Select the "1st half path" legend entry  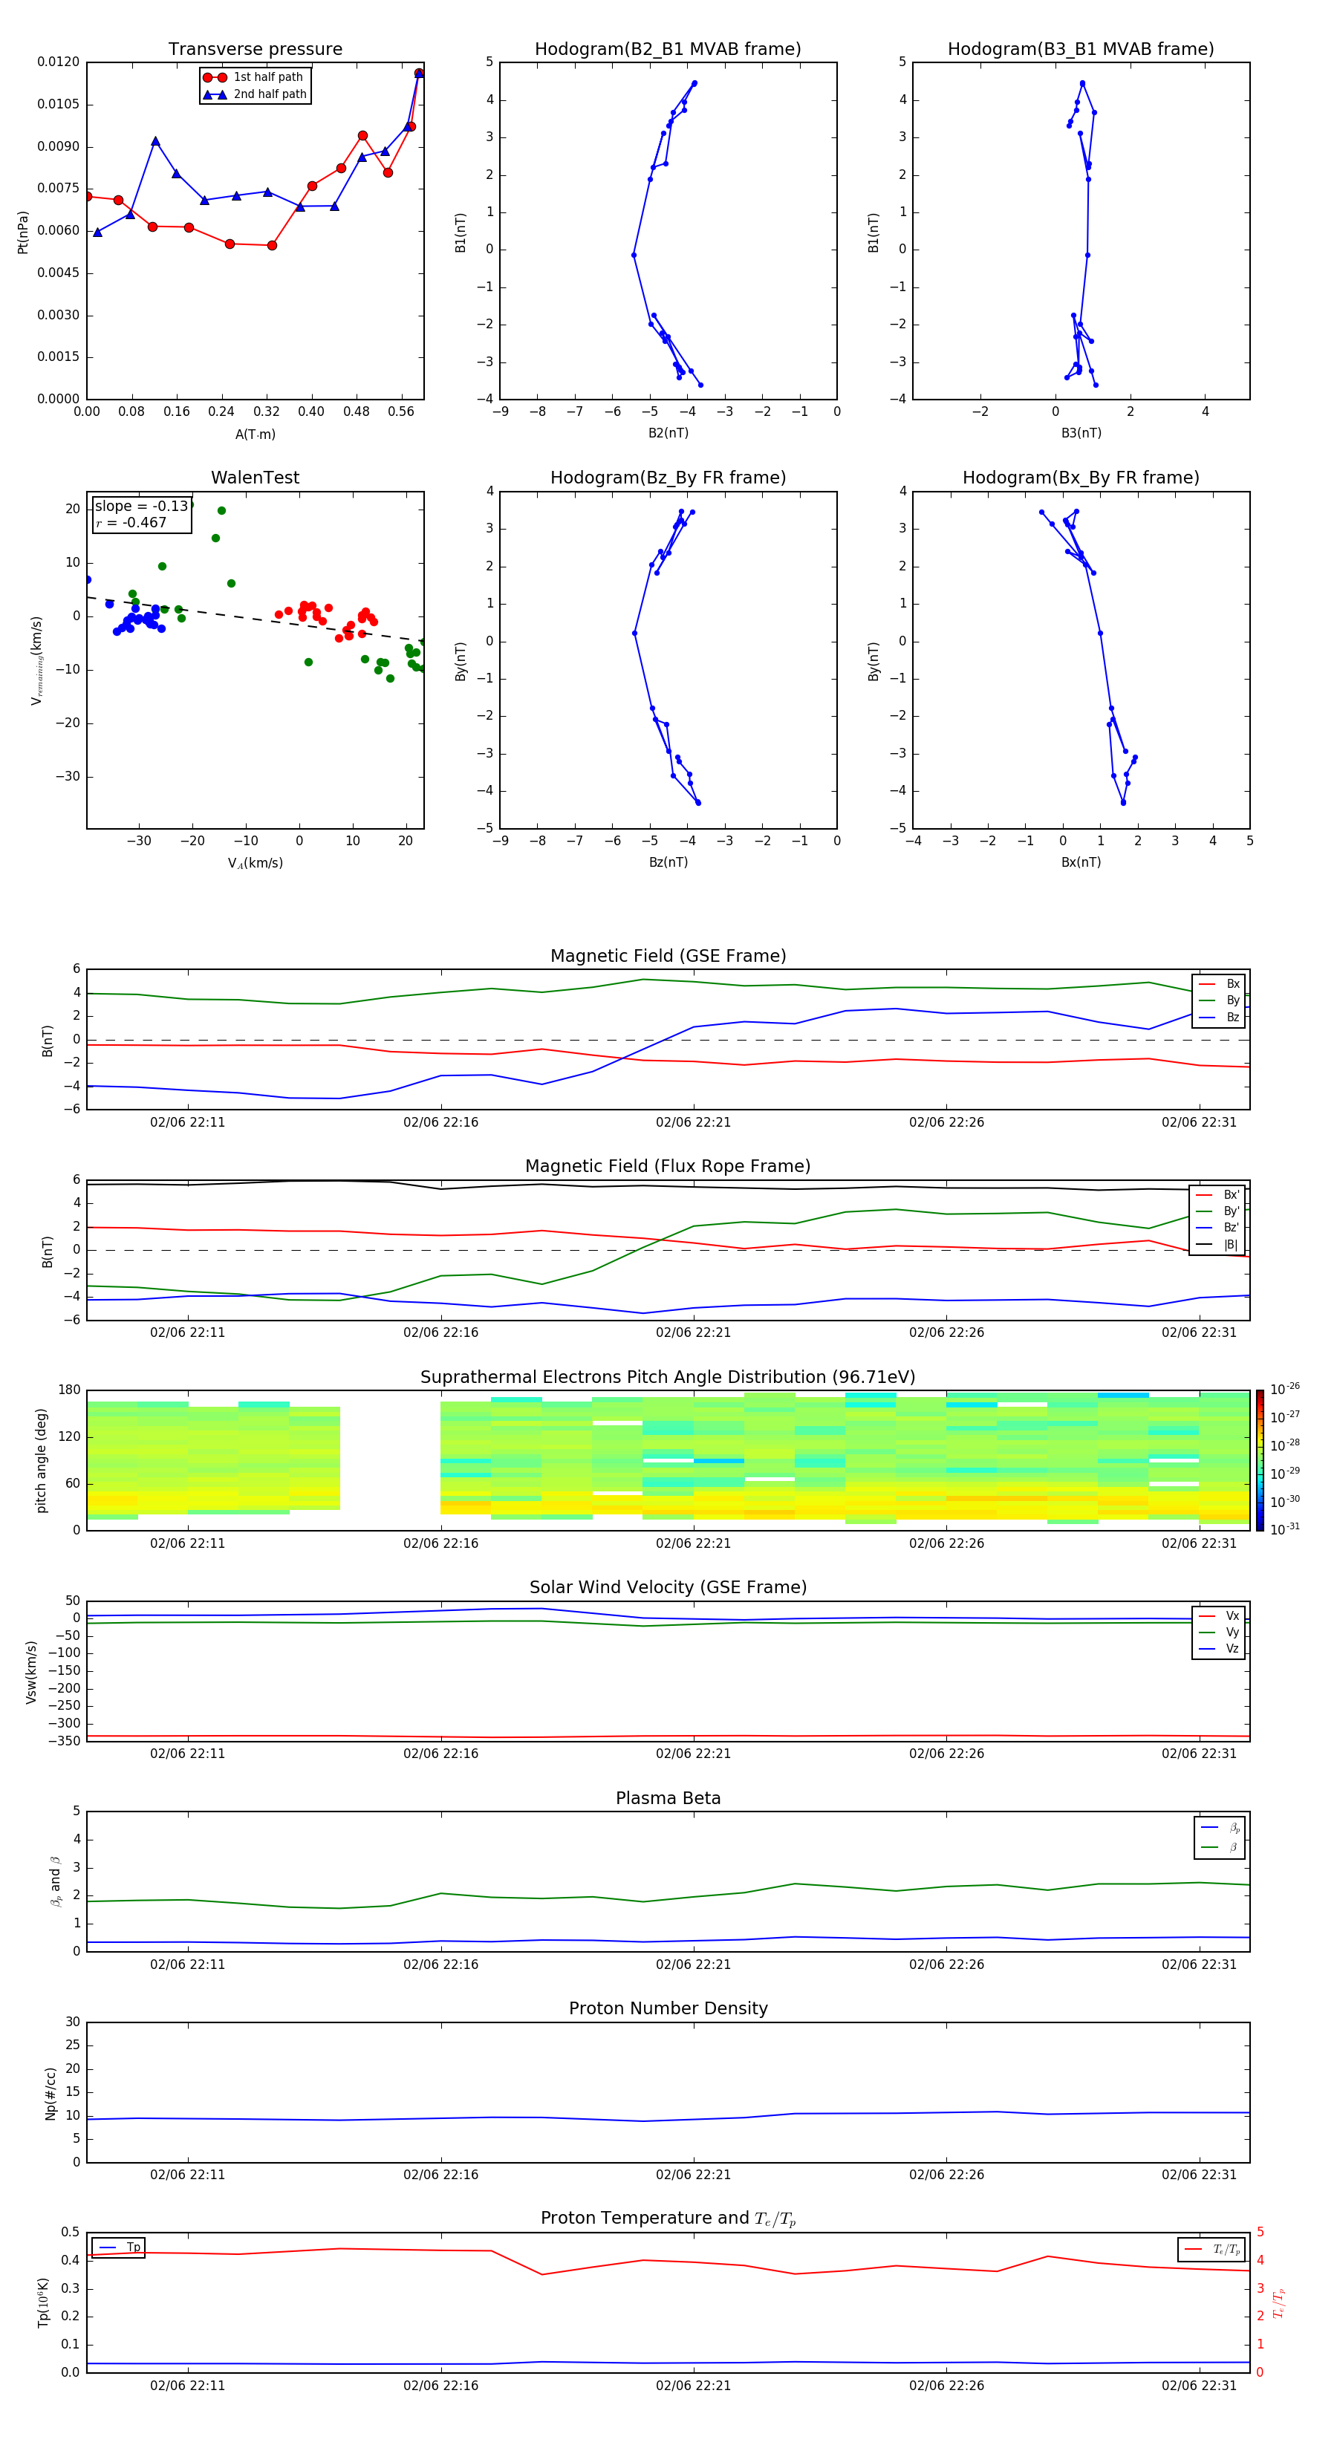tap(254, 77)
